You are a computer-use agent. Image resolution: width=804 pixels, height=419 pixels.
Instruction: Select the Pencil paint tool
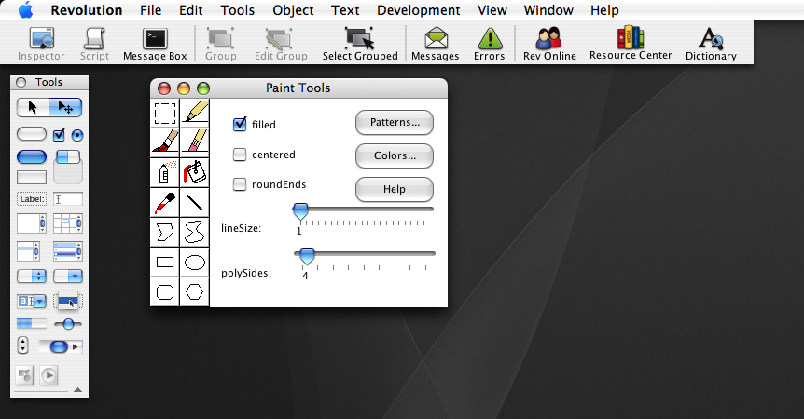(x=194, y=113)
